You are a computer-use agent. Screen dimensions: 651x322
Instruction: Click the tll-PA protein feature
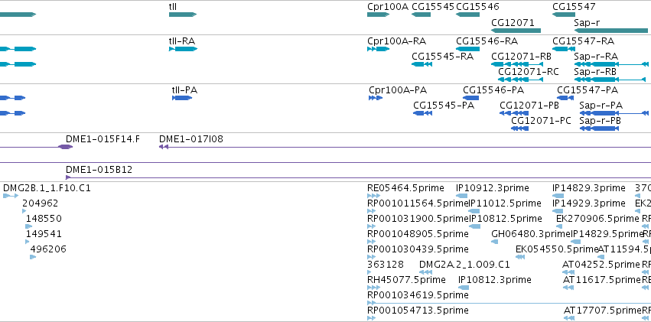tap(182, 98)
